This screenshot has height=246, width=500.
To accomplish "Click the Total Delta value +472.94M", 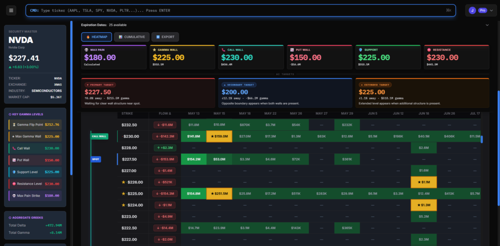I will point(53,225).
